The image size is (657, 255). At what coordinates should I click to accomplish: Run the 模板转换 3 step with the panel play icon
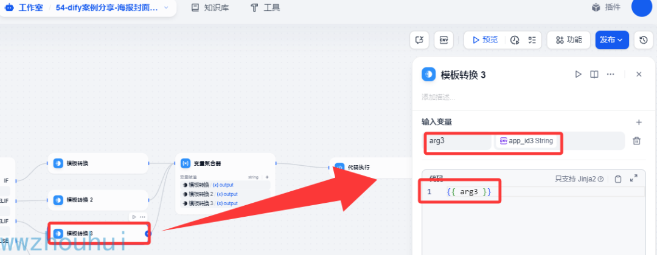click(x=579, y=75)
